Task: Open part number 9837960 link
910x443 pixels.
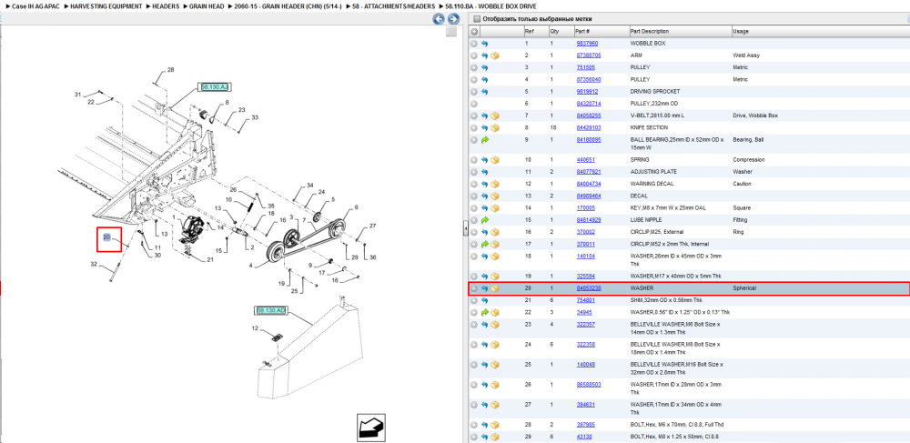Action: click(587, 44)
